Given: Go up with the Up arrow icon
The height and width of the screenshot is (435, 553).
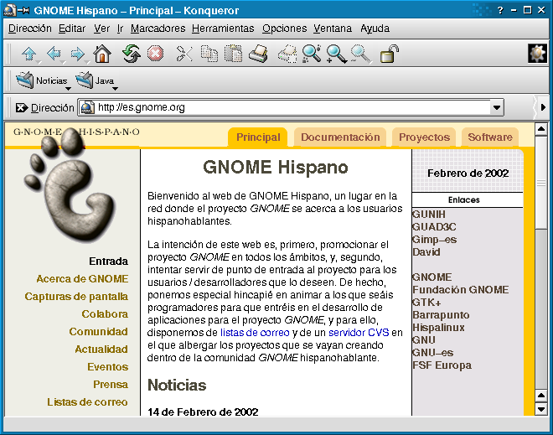Looking at the screenshot, I should 29,54.
